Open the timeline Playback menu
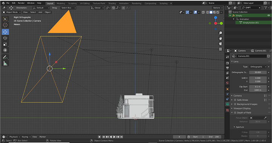The width and height of the screenshot is (272, 143). (15, 137)
